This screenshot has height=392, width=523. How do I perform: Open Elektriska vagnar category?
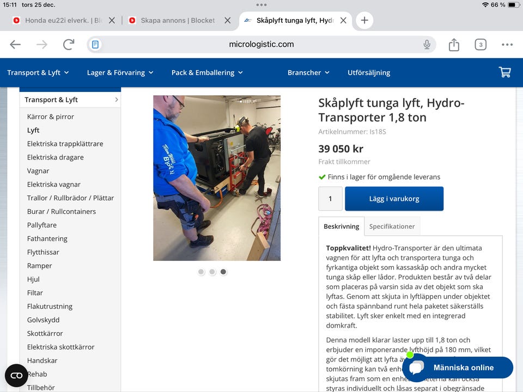(54, 185)
